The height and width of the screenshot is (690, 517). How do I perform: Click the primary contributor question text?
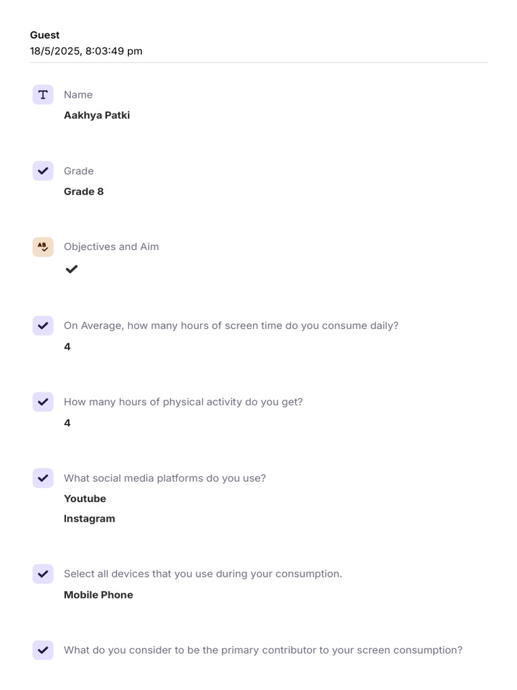pyautogui.click(x=263, y=650)
